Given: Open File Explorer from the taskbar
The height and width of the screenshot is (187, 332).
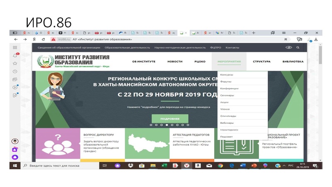Looking at the screenshot, I should click(x=153, y=165).
